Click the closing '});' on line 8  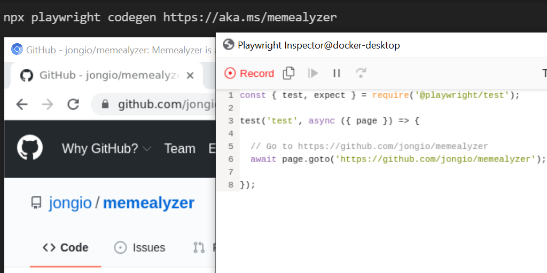pyautogui.click(x=248, y=185)
